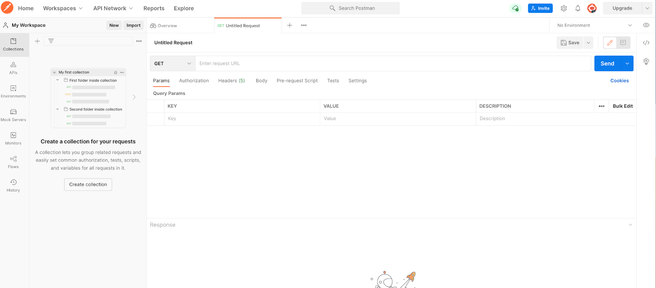The width and height of the screenshot is (656, 288).
Task: Click the Create collection button
Action: tap(88, 184)
